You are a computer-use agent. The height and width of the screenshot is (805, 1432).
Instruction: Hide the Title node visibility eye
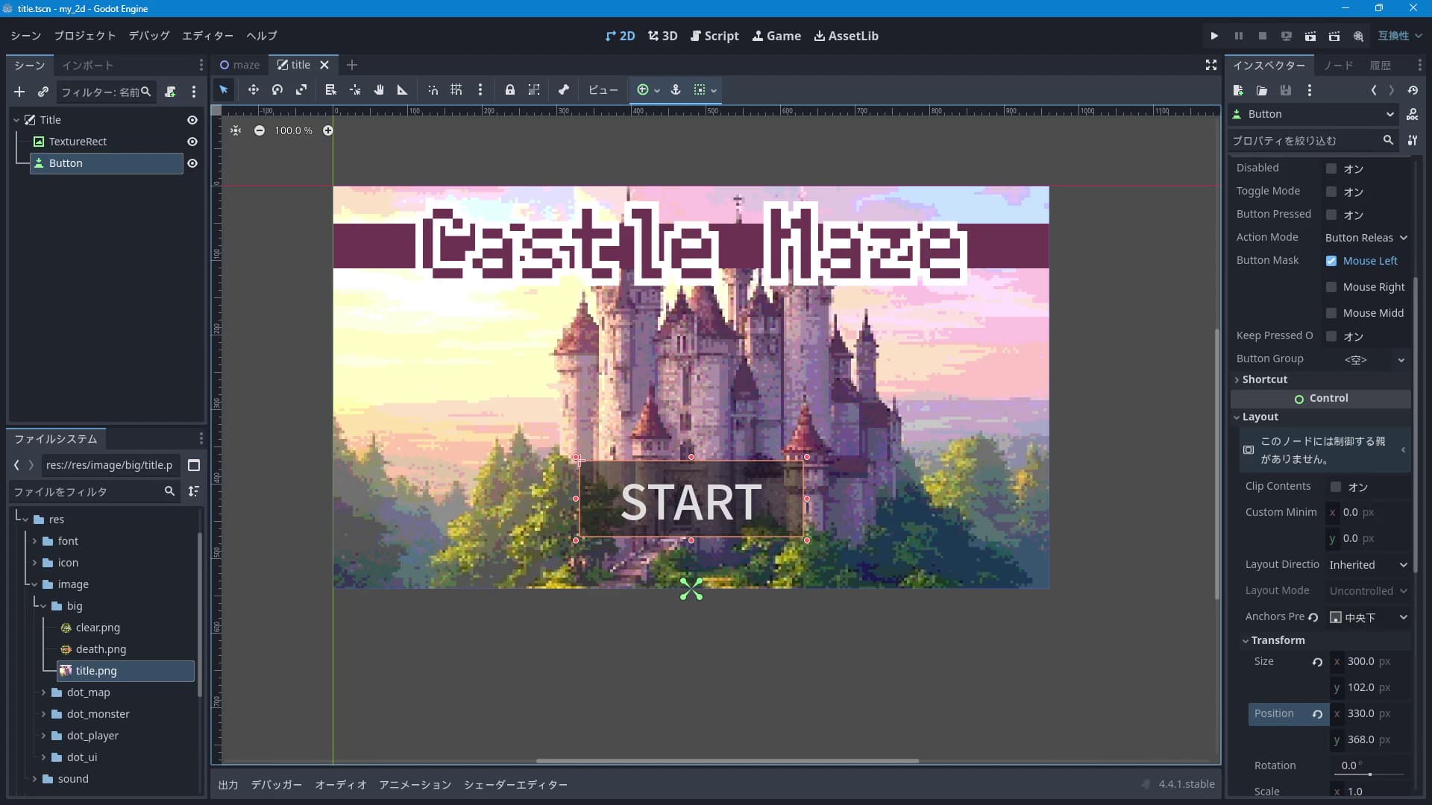192,120
